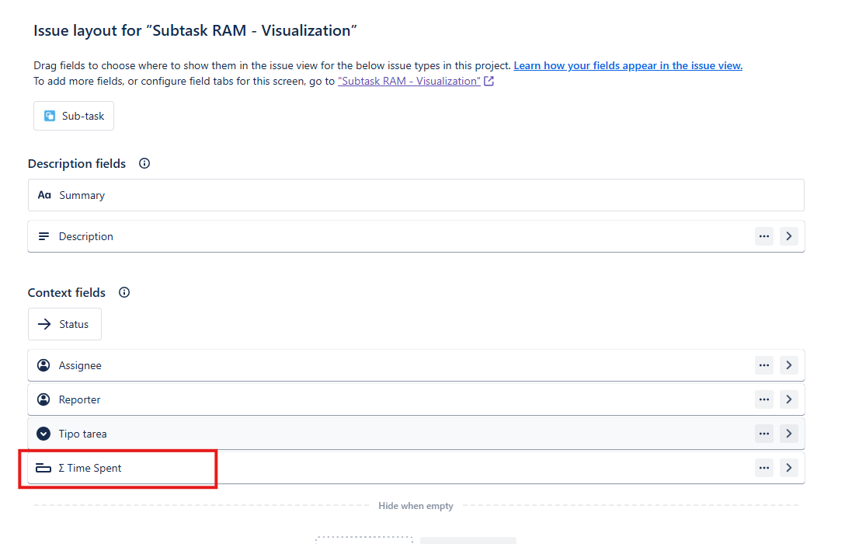The height and width of the screenshot is (544, 845).
Task: Click the Tipo tarea dropdown circle icon
Action: click(43, 434)
